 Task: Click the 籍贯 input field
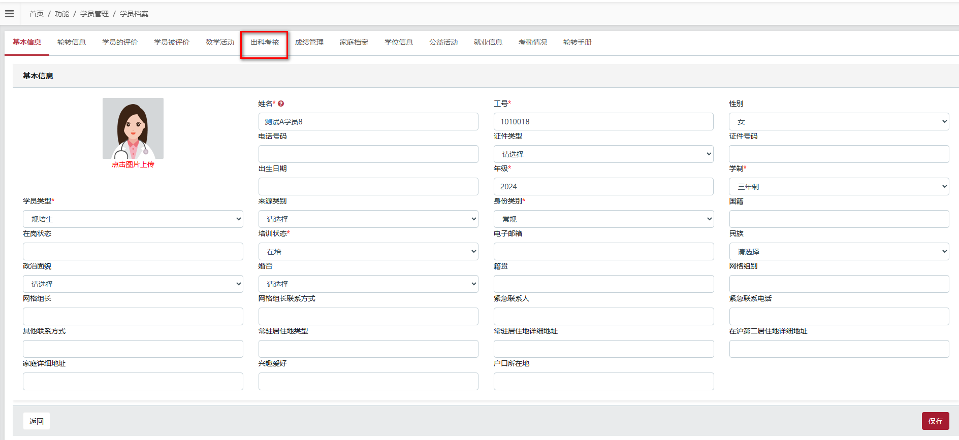click(x=603, y=284)
